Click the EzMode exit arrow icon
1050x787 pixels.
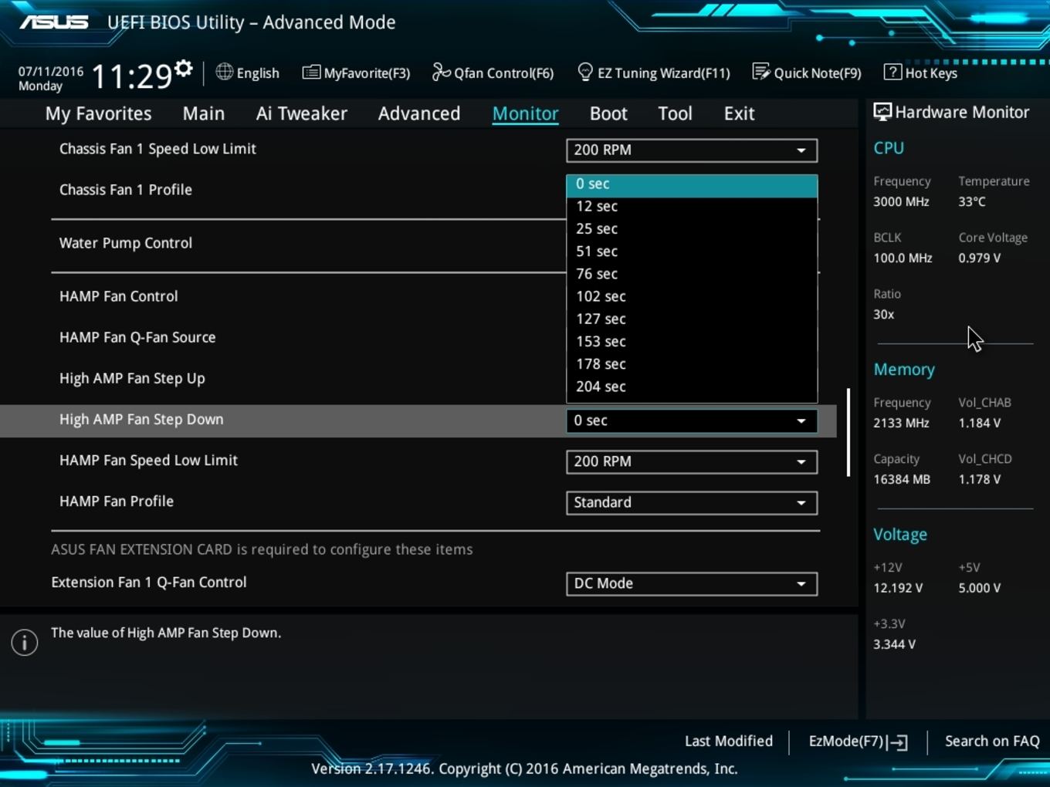tap(897, 742)
